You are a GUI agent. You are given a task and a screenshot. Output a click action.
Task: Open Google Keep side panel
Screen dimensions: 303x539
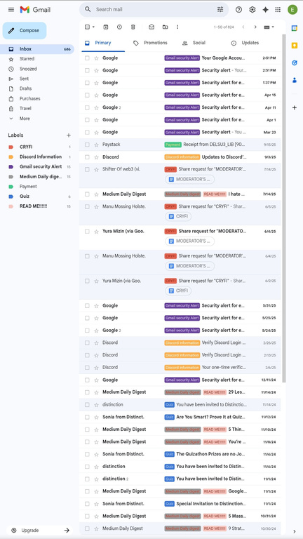295,46
